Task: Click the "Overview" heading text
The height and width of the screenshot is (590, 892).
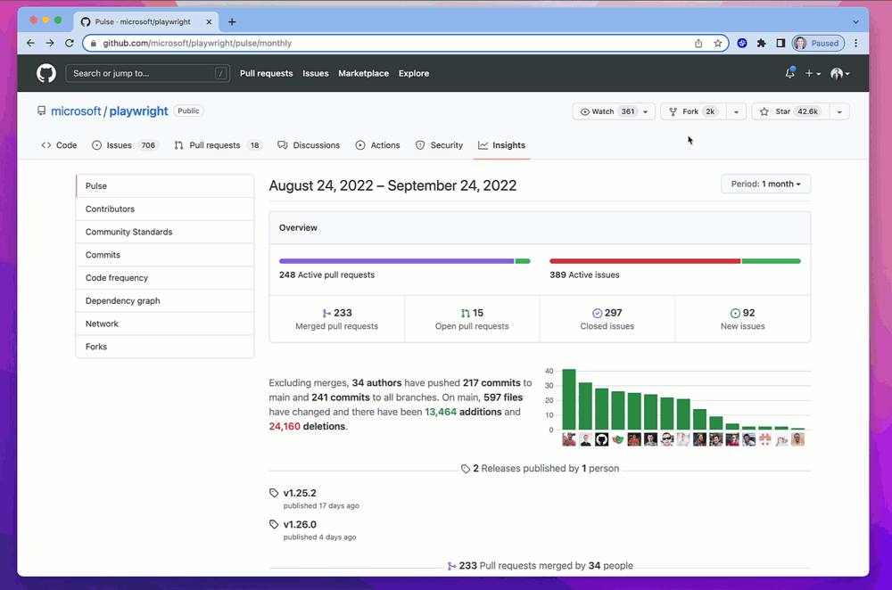Action: (x=298, y=227)
